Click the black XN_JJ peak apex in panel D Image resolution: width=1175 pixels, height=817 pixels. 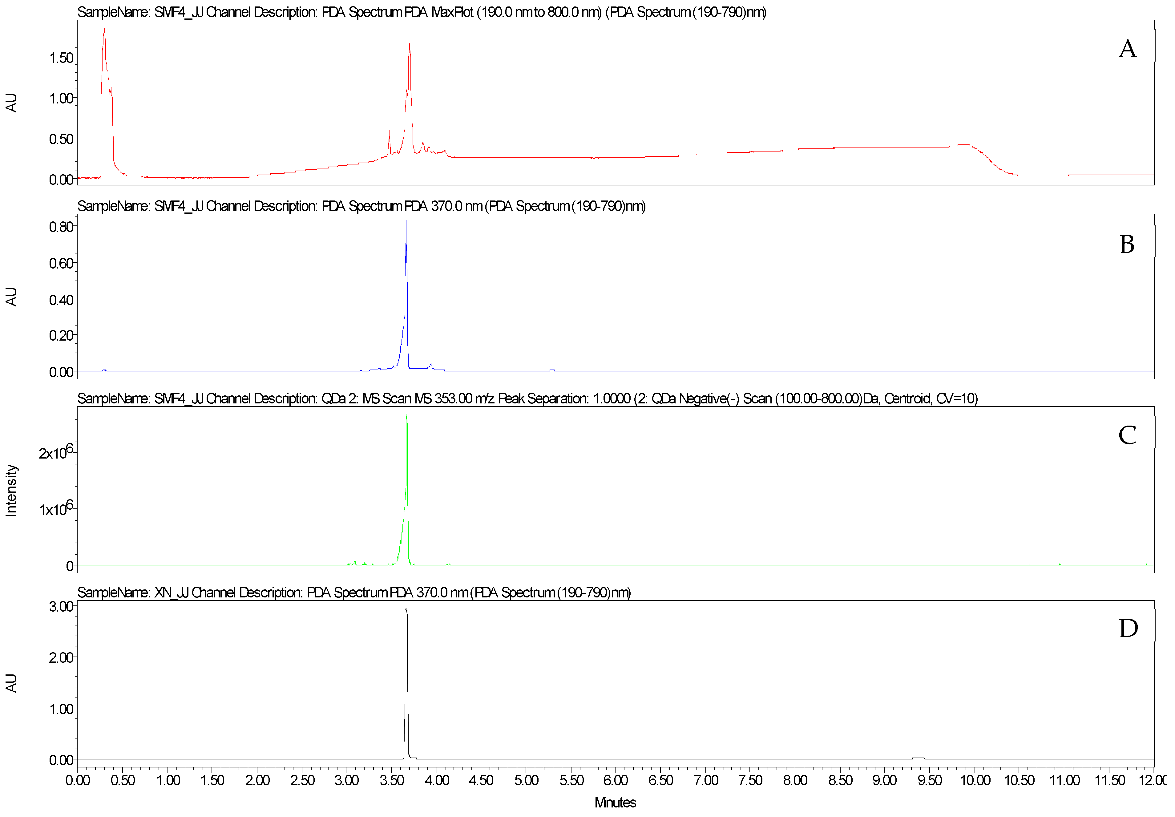[406, 610]
